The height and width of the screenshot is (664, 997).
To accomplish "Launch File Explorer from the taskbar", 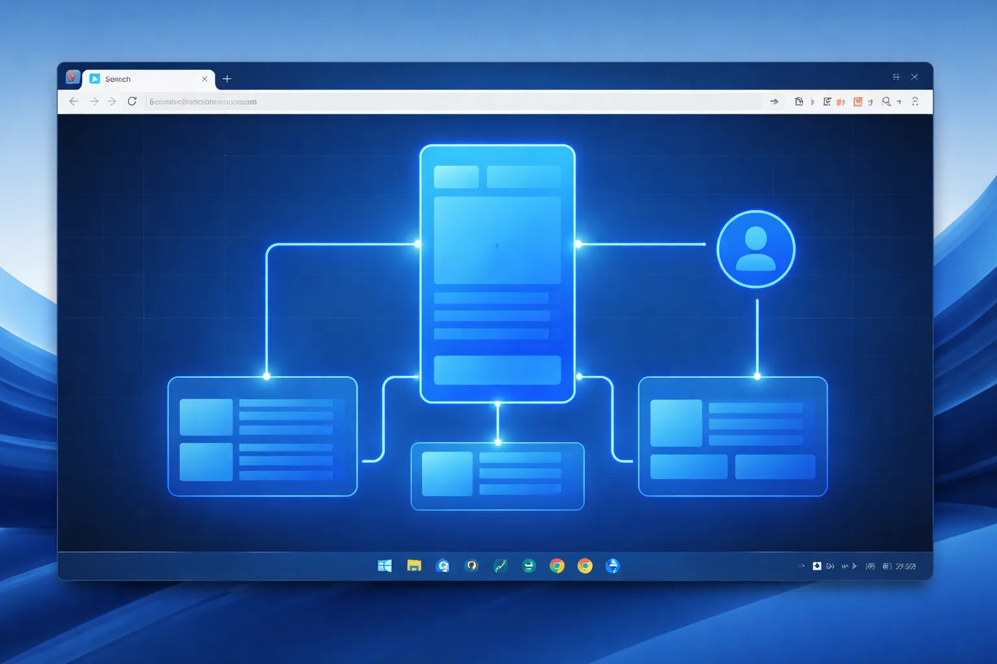I will click(414, 566).
